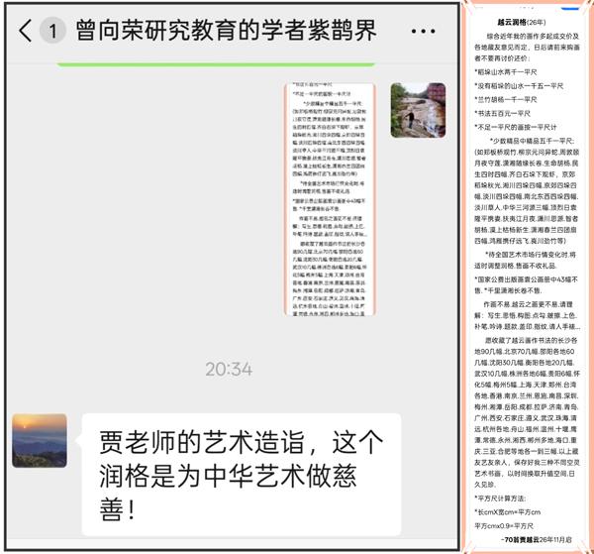The width and height of the screenshot is (594, 554).
Task: Open the enlarged price list image on the right
Action: [527, 277]
